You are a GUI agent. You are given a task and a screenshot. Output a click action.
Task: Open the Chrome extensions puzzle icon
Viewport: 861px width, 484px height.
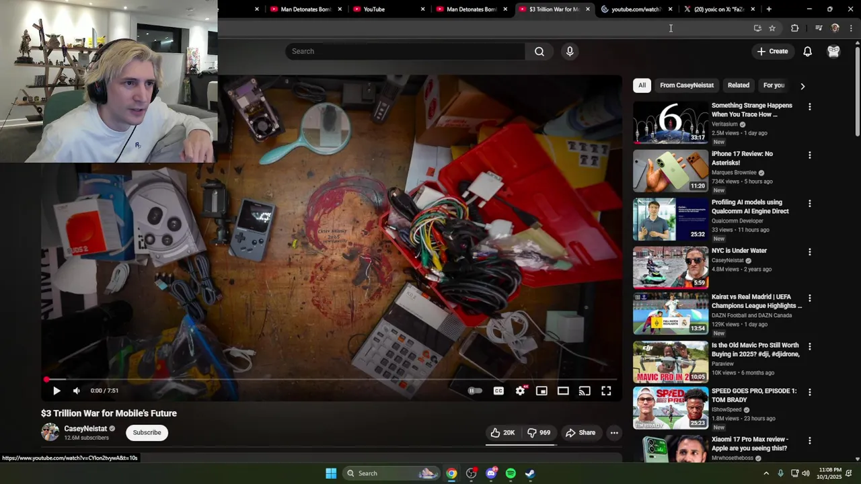795,28
